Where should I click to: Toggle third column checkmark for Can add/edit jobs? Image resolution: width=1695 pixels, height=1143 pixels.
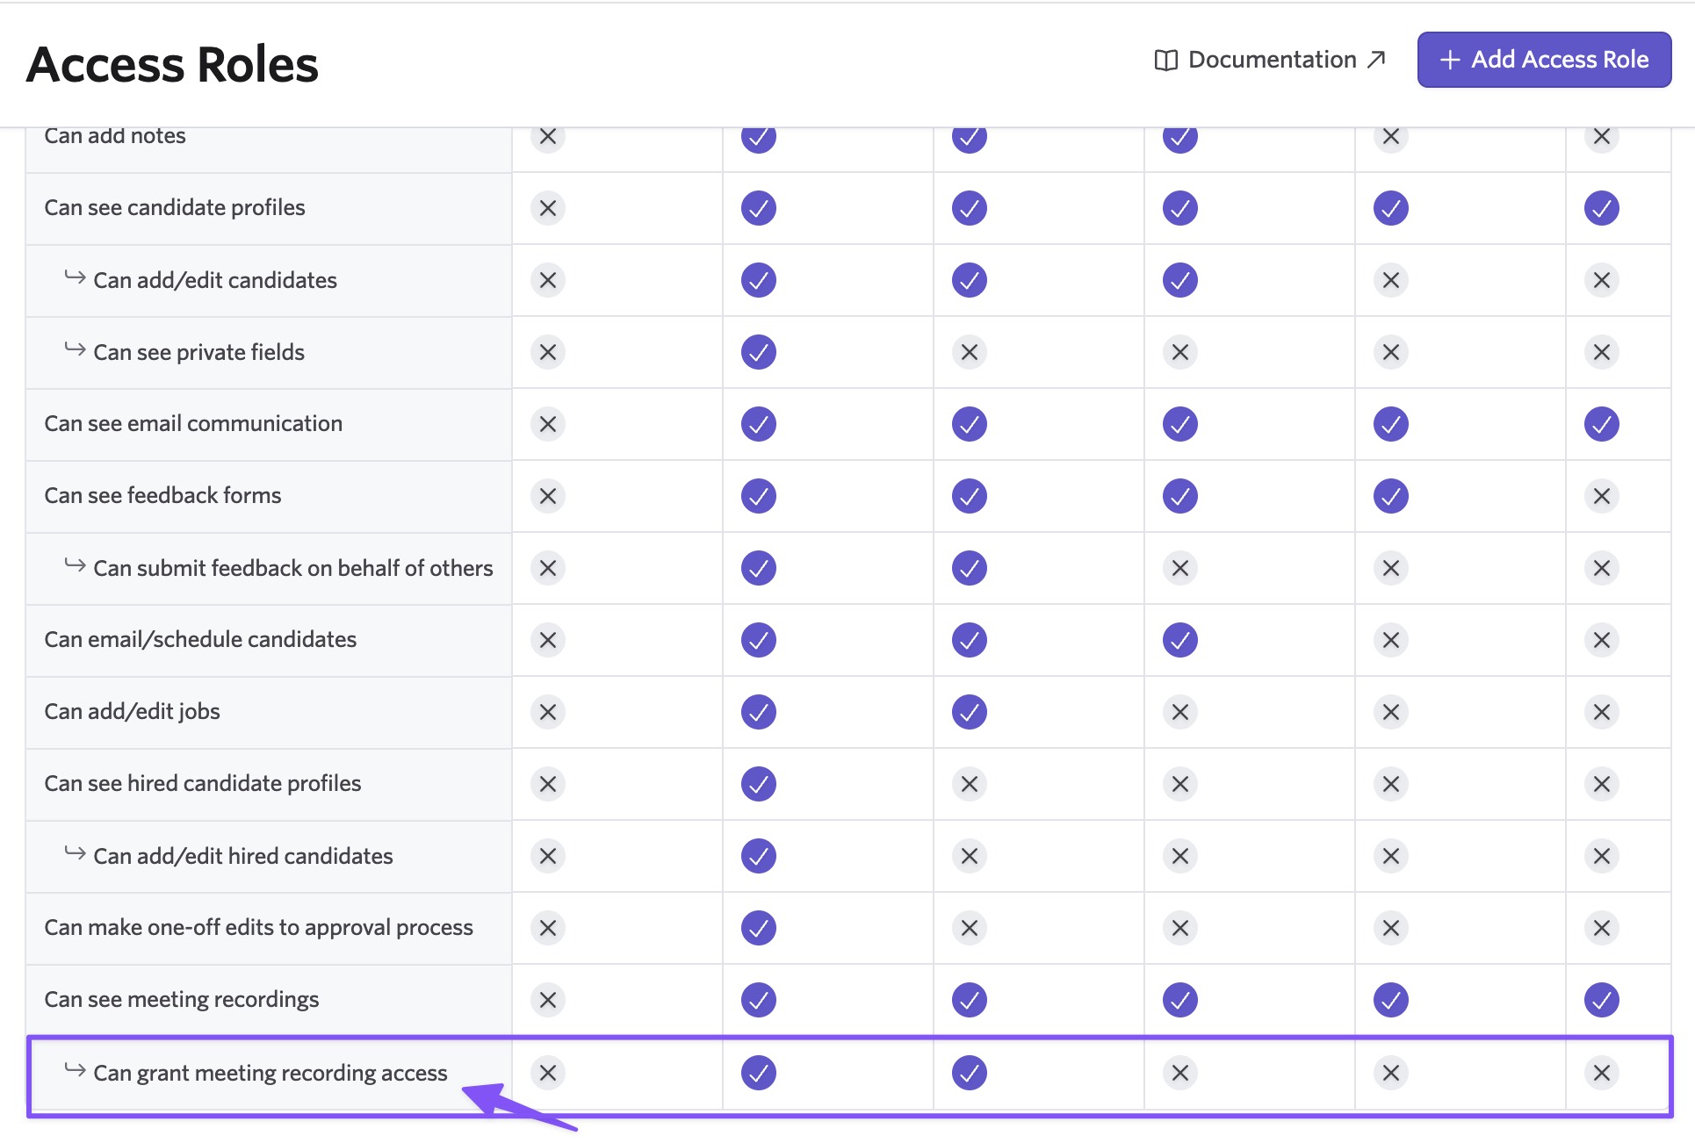[970, 712]
